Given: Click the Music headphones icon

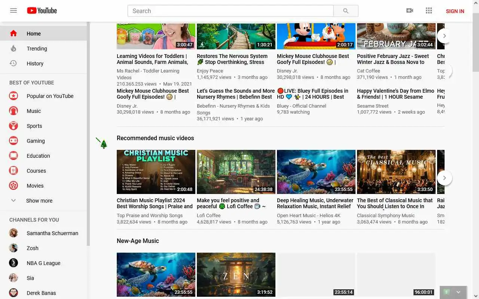Looking at the screenshot, I should pyautogui.click(x=13, y=111).
